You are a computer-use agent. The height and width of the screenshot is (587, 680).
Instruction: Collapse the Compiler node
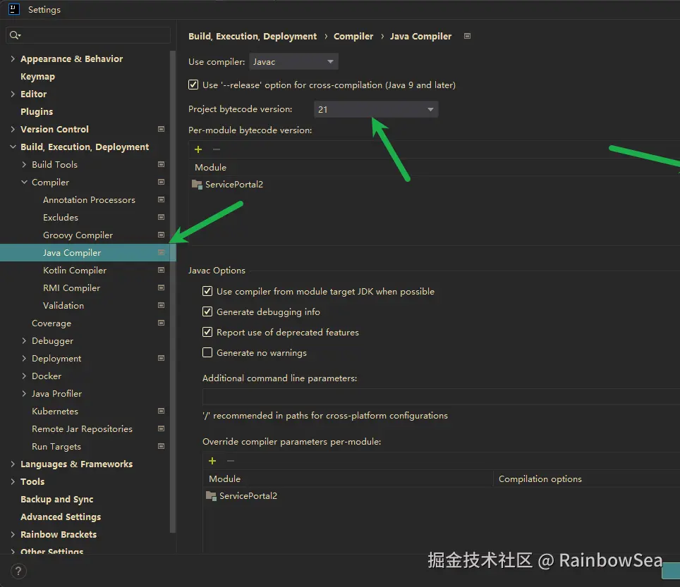(x=24, y=182)
